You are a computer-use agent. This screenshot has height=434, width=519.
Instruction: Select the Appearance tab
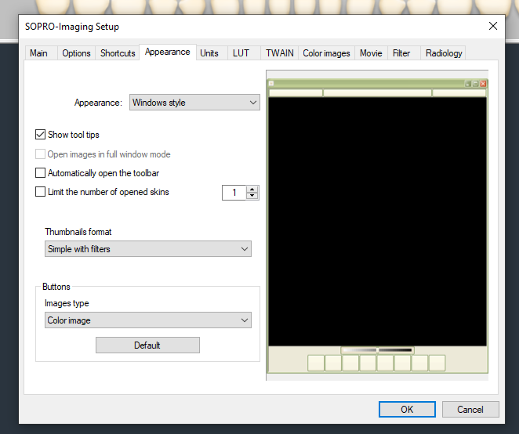(x=168, y=52)
